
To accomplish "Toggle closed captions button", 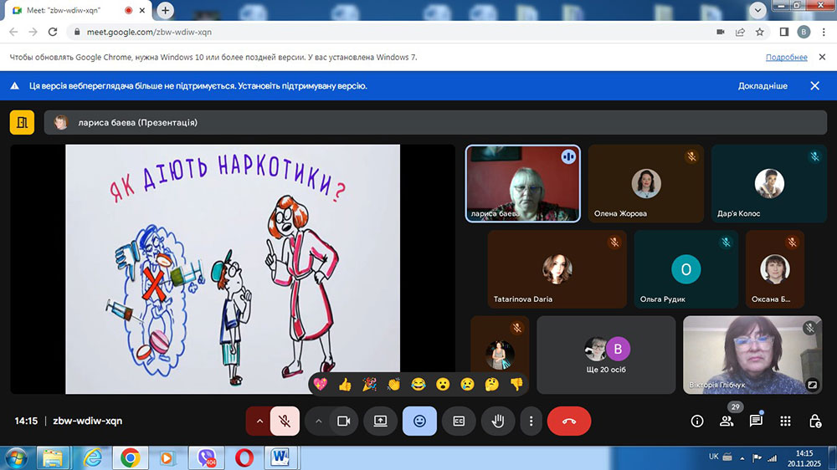I will [459, 421].
